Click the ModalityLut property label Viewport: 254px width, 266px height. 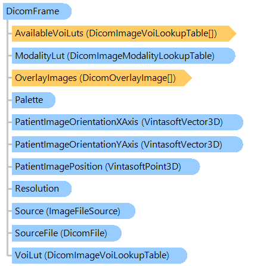[40, 56]
